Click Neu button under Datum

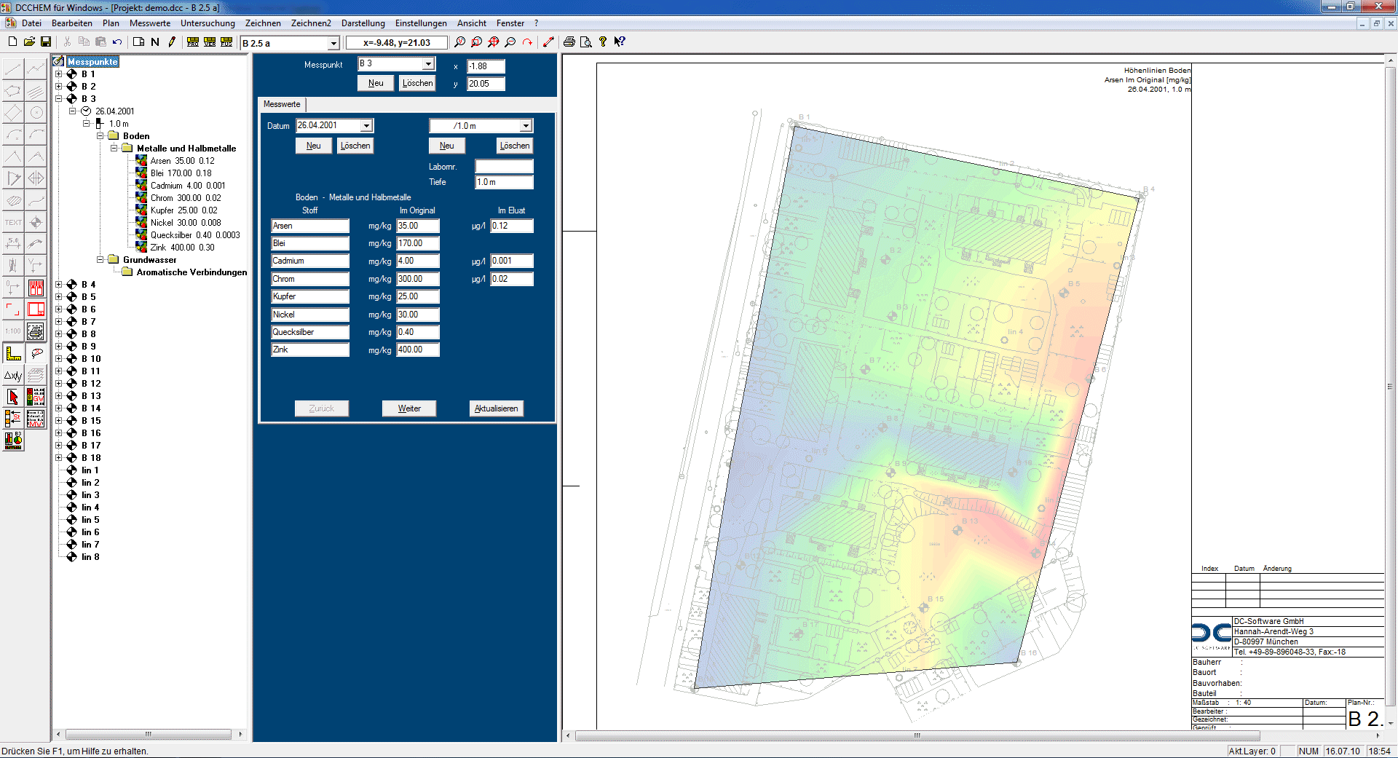pyautogui.click(x=314, y=146)
